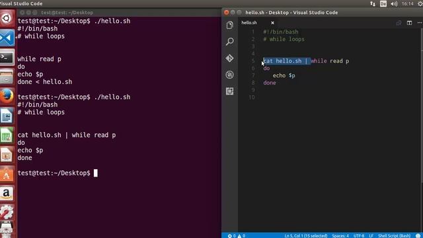
Task: Select the hello.sh editor tab
Action: (x=249, y=22)
